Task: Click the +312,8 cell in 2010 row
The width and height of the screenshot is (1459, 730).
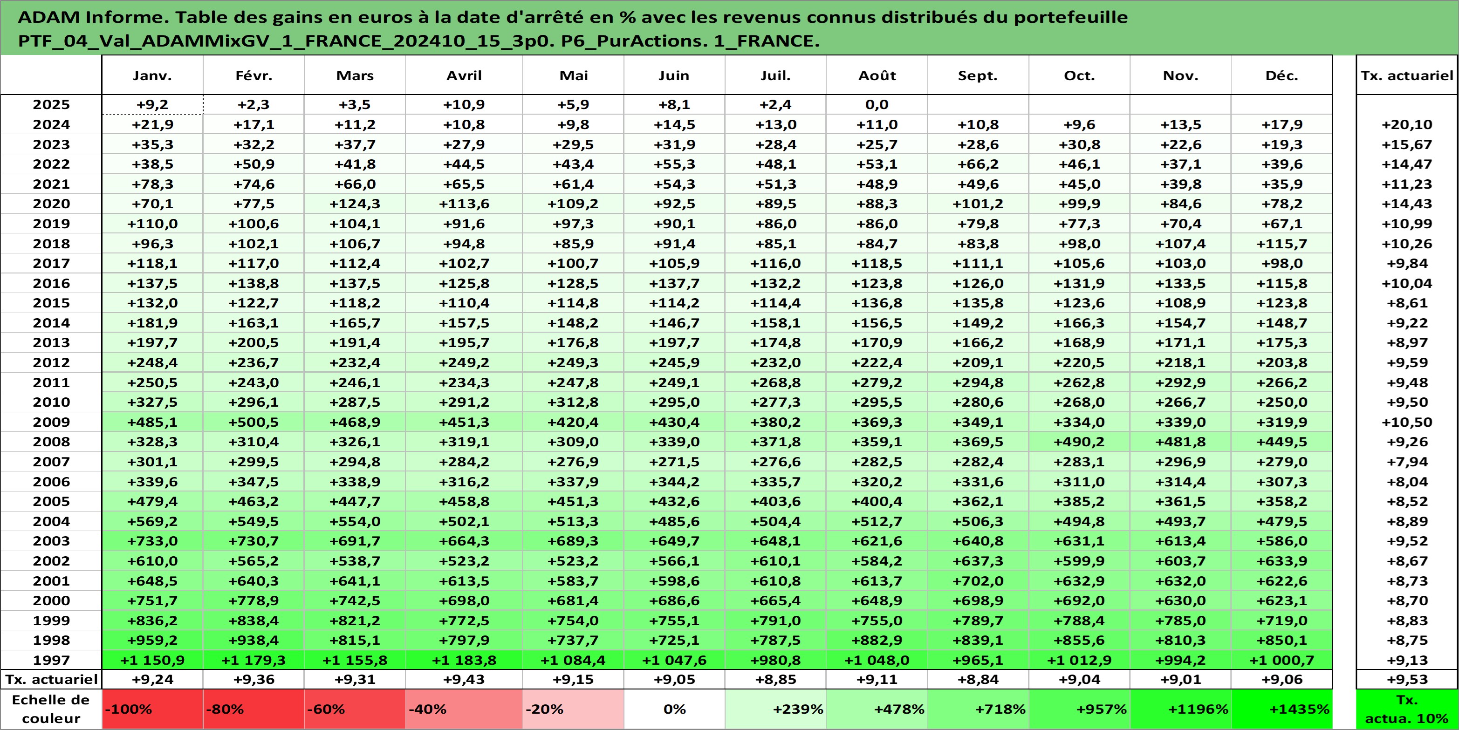Action: [573, 402]
